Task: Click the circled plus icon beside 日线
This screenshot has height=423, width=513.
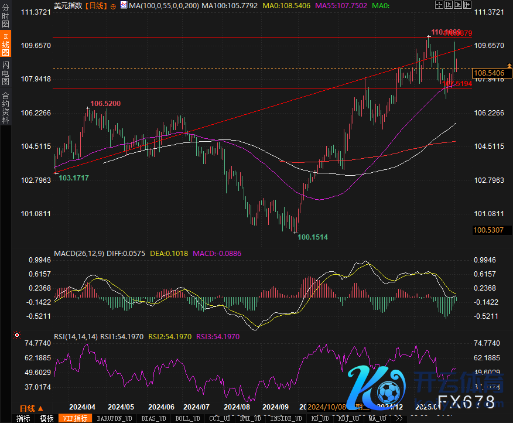Action: click(112, 5)
